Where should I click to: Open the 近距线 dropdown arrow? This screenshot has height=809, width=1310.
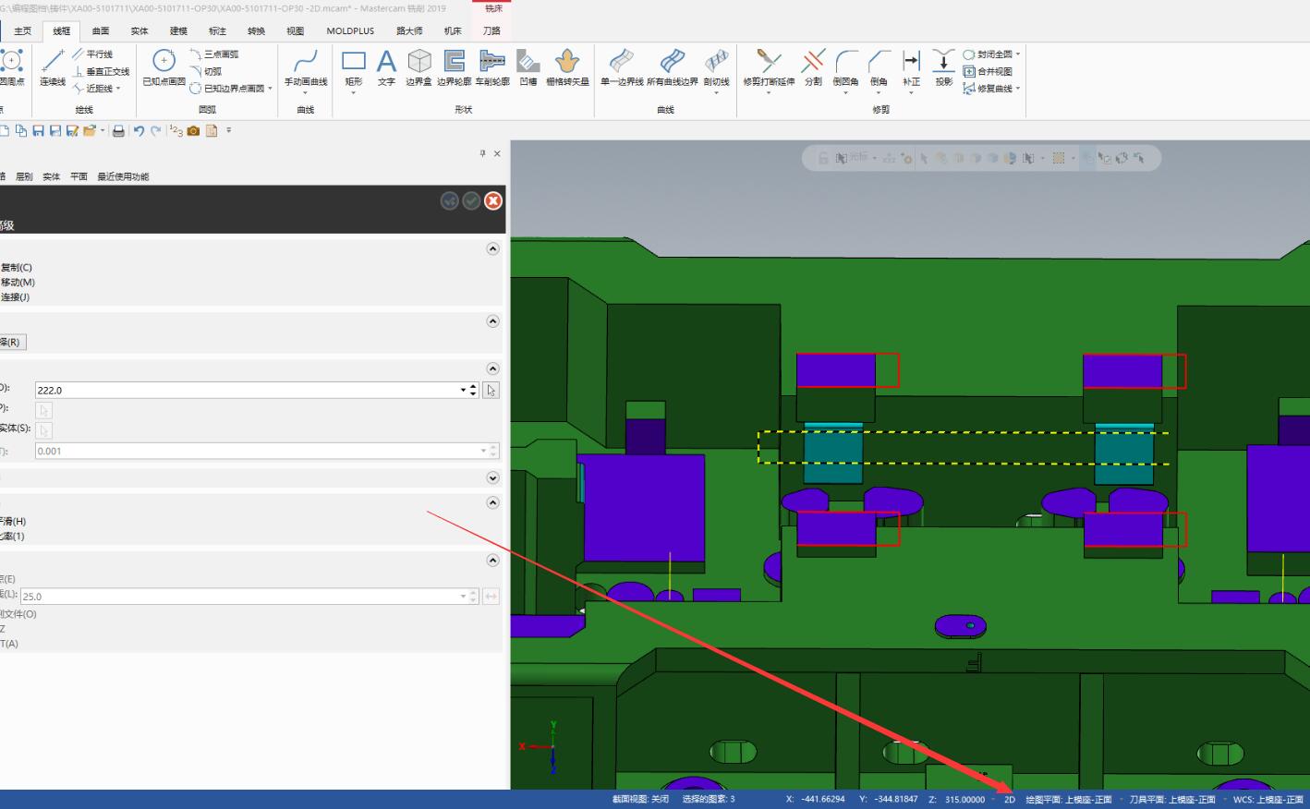click(x=118, y=89)
